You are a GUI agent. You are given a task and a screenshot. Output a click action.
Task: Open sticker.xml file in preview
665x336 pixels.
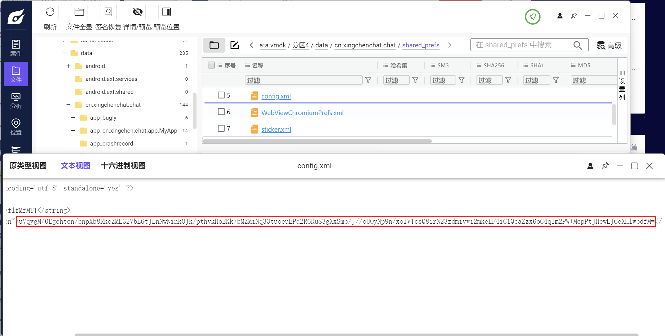pyautogui.click(x=276, y=129)
